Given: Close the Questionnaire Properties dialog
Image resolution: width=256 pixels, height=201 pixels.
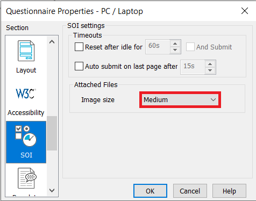Looking at the screenshot, I should coord(245,11).
